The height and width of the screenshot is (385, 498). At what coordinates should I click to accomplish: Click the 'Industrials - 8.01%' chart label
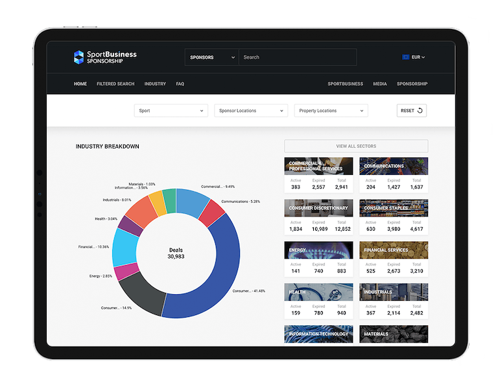tap(117, 200)
